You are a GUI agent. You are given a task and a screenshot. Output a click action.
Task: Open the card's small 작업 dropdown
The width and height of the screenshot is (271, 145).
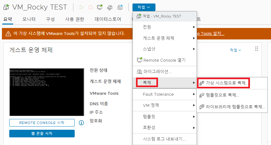(235, 50)
